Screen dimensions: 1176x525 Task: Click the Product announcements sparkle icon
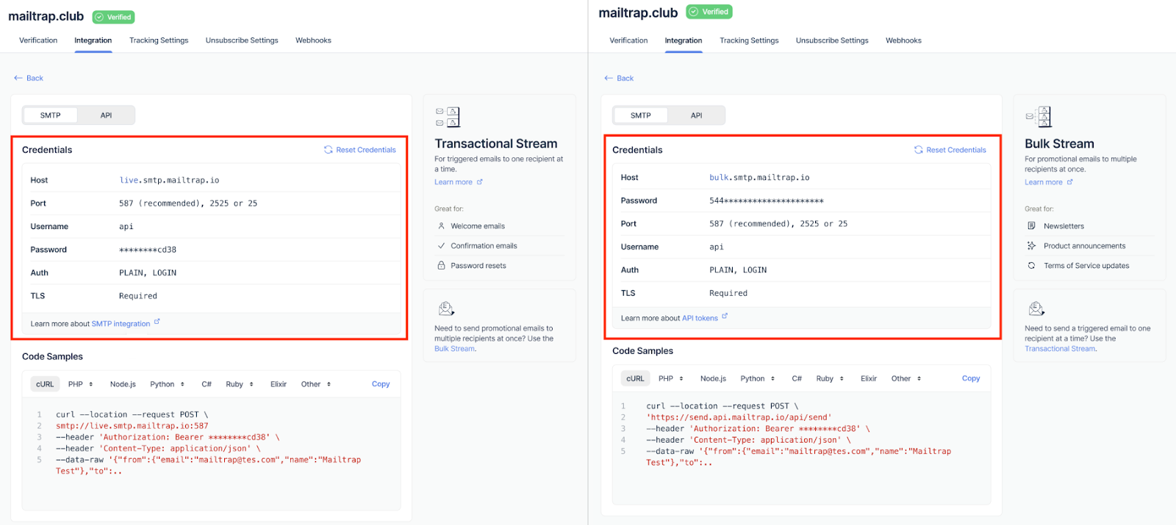(1031, 246)
